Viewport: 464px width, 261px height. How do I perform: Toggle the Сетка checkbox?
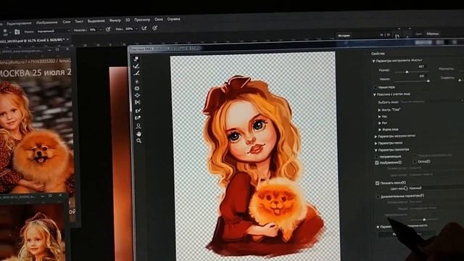pyautogui.click(x=415, y=162)
